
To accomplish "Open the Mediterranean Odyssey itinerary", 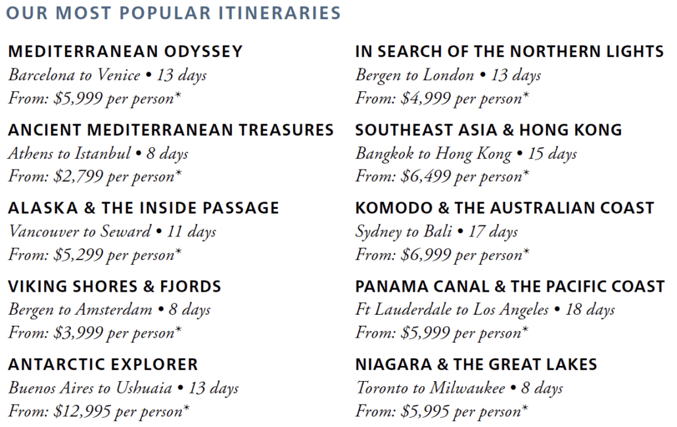I will coord(126,52).
